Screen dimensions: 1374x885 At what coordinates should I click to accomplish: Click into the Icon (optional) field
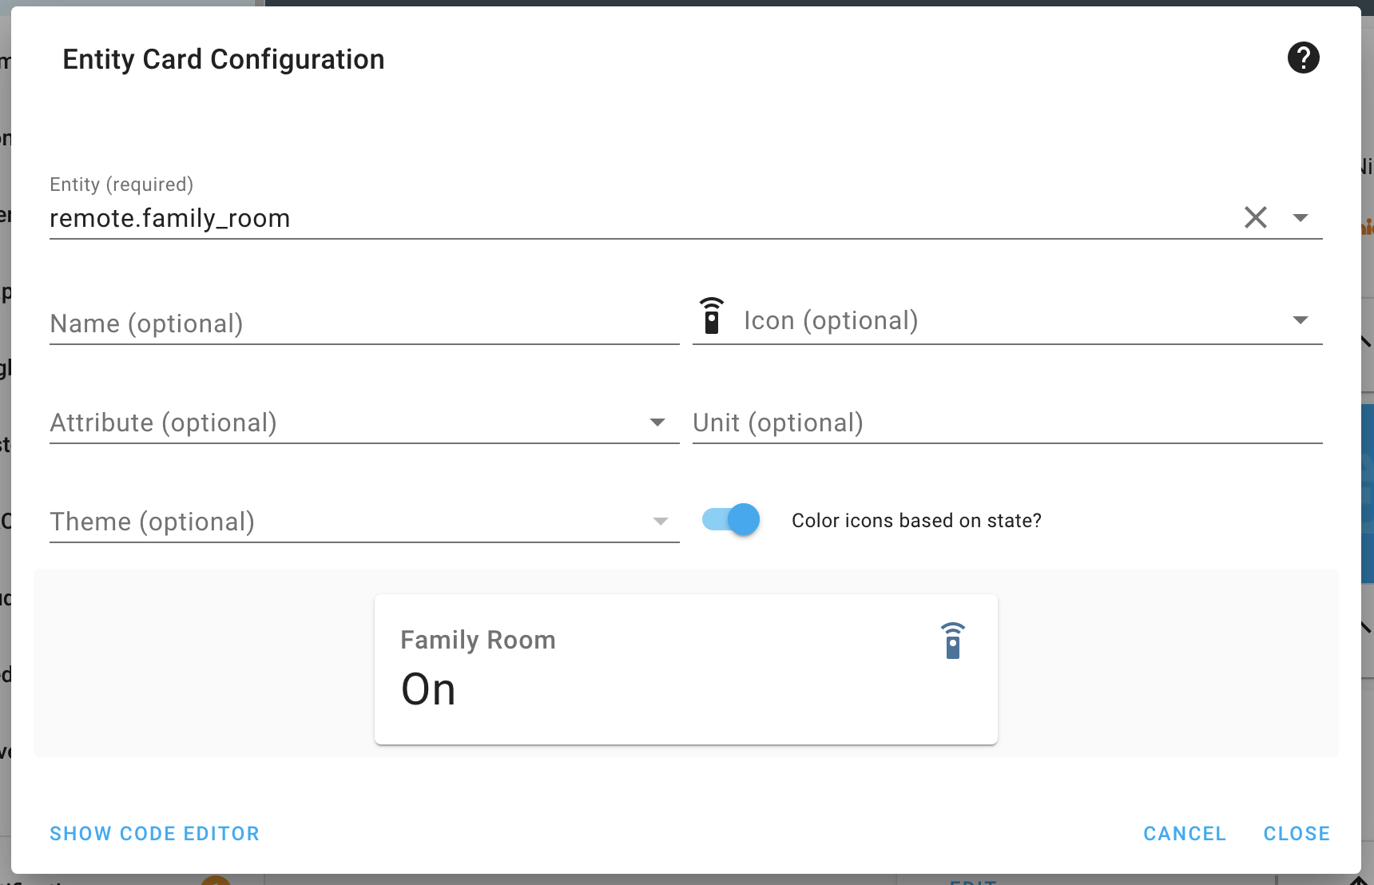click(x=1007, y=320)
